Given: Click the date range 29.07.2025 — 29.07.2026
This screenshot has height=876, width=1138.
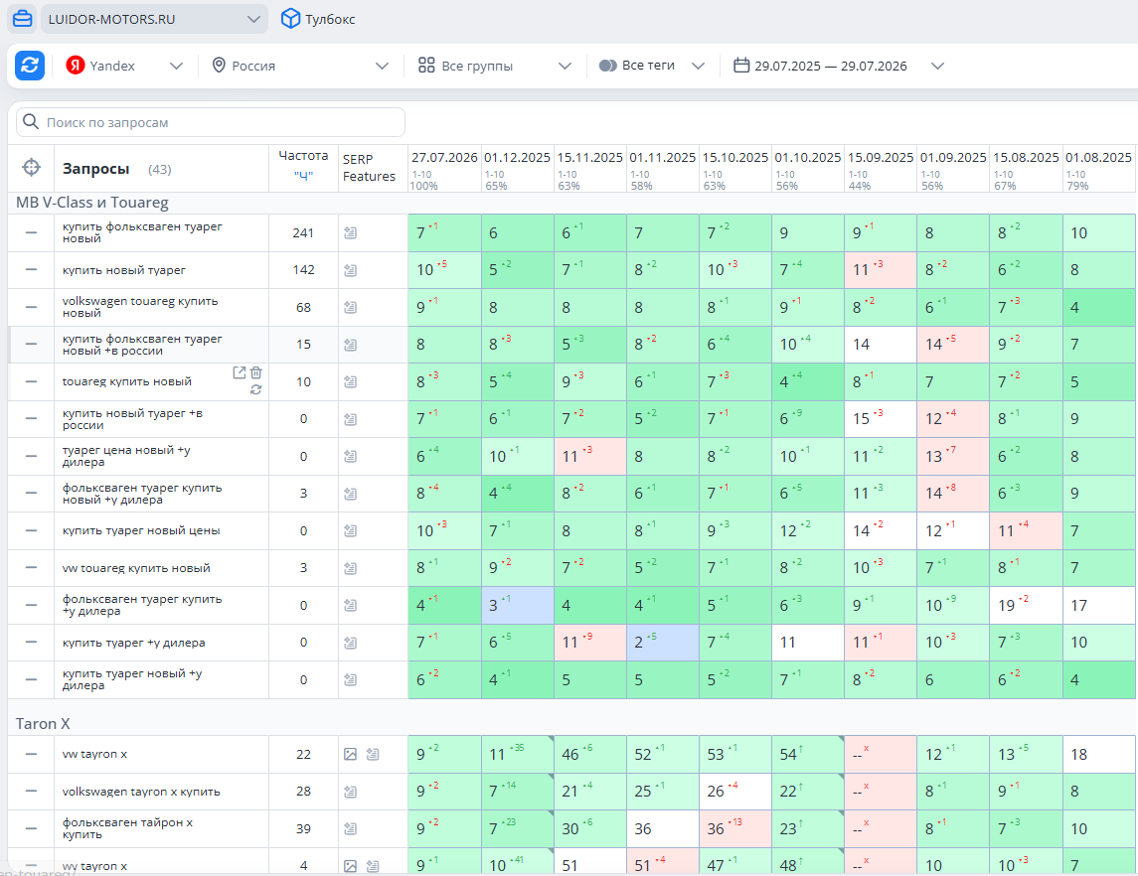Looking at the screenshot, I should pos(830,66).
